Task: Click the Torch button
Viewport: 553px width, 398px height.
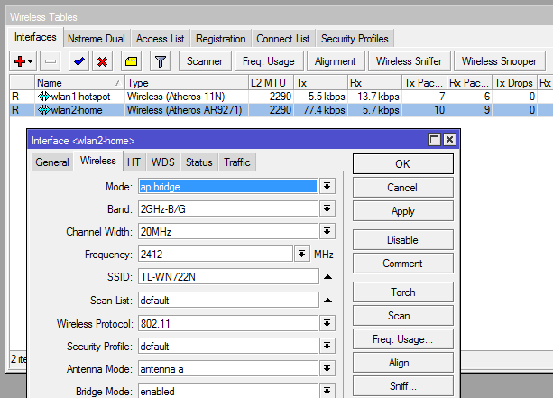Action: tap(402, 292)
